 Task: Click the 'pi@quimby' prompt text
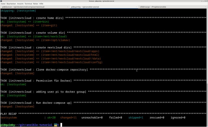coord(8,125)
